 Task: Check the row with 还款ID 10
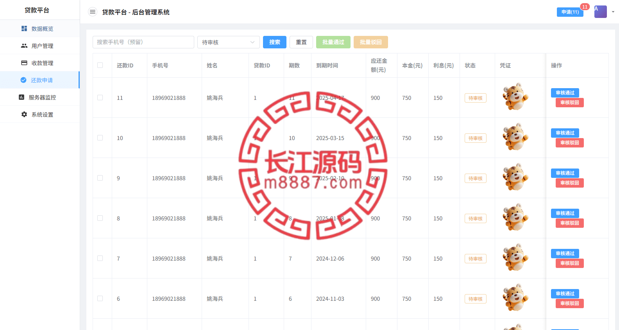100,138
